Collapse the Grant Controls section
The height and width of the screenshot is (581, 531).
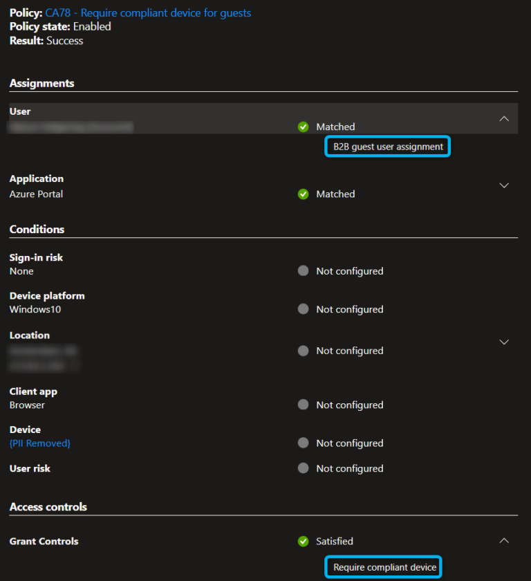(504, 540)
